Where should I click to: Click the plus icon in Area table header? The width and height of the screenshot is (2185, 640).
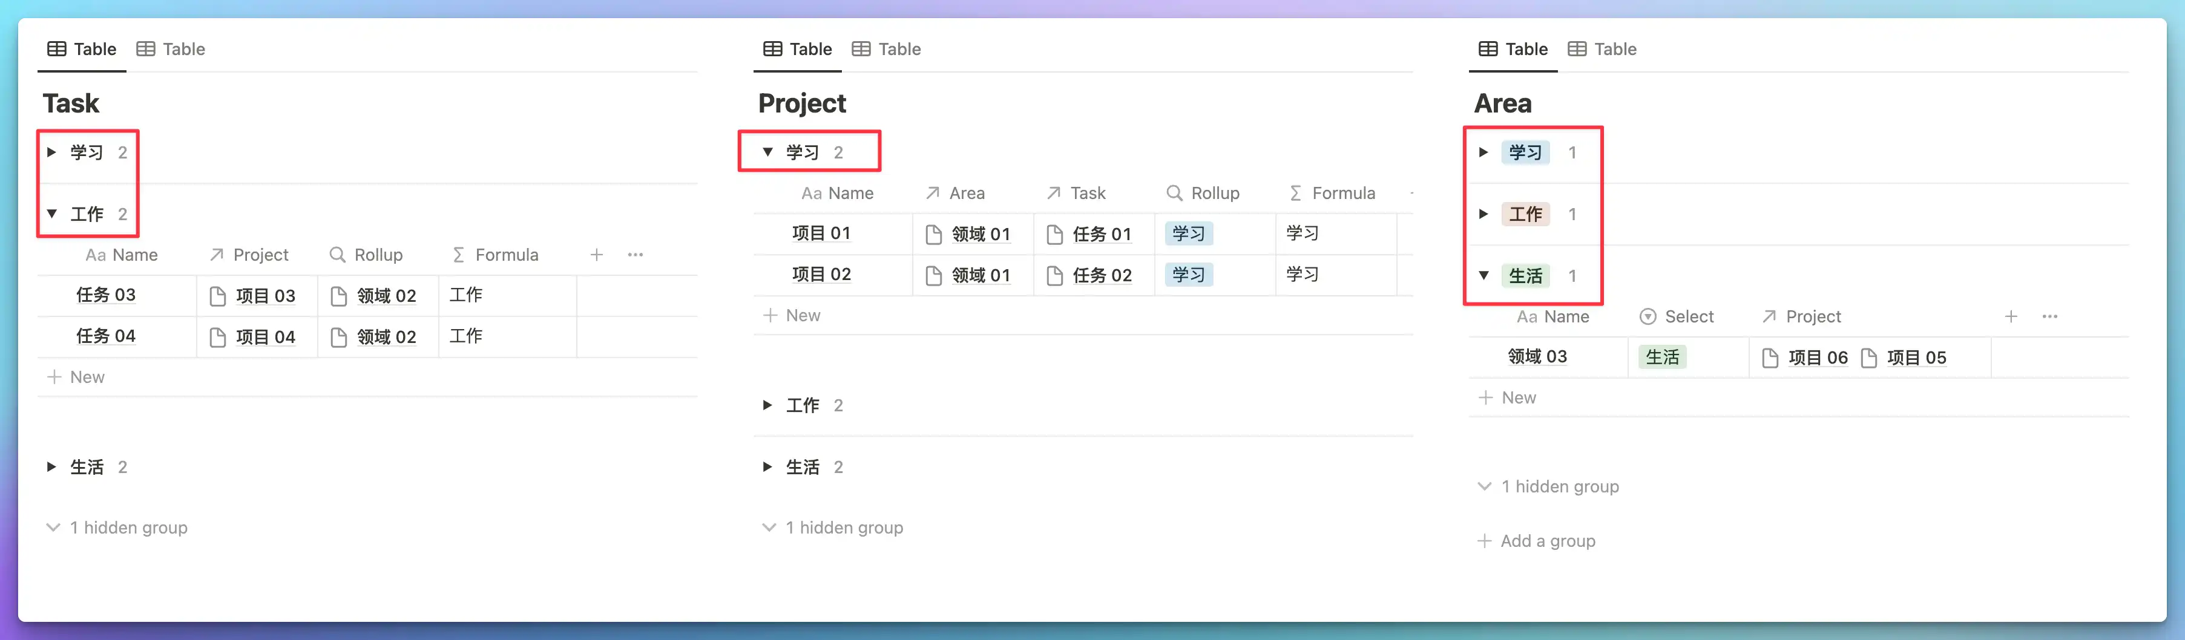tap(2010, 317)
